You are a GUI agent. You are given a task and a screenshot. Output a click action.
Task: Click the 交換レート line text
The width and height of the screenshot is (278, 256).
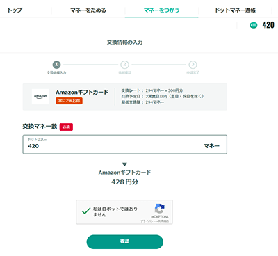(x=152, y=90)
